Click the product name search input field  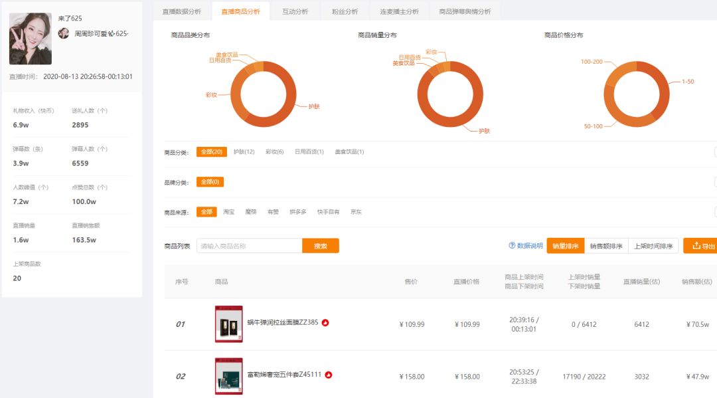[249, 245]
